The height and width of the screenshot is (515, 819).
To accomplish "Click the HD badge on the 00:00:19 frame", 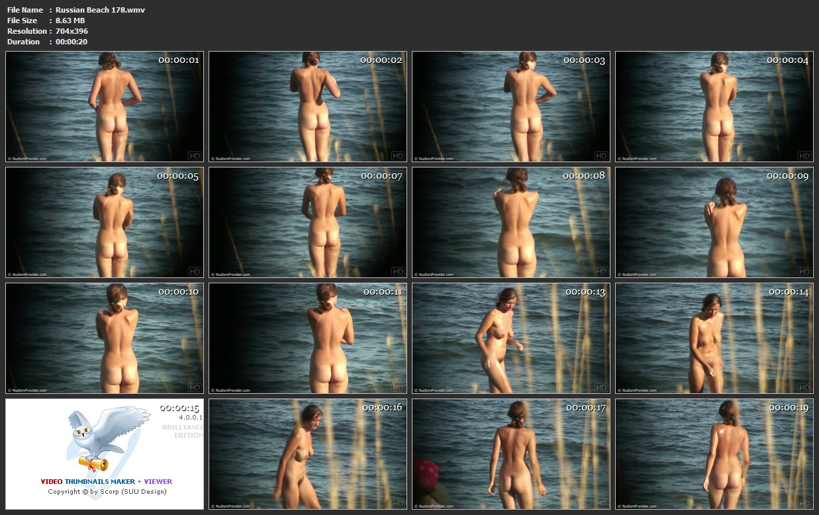I will [x=804, y=502].
